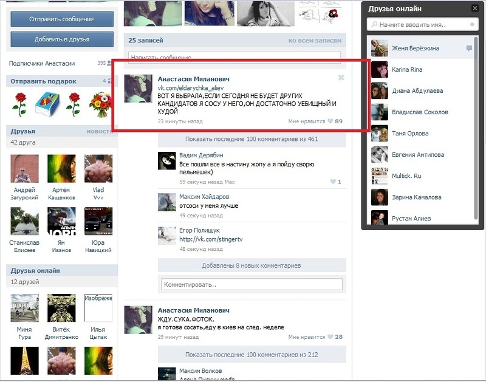Select Karina Rina in online friends panel

(x=421, y=69)
